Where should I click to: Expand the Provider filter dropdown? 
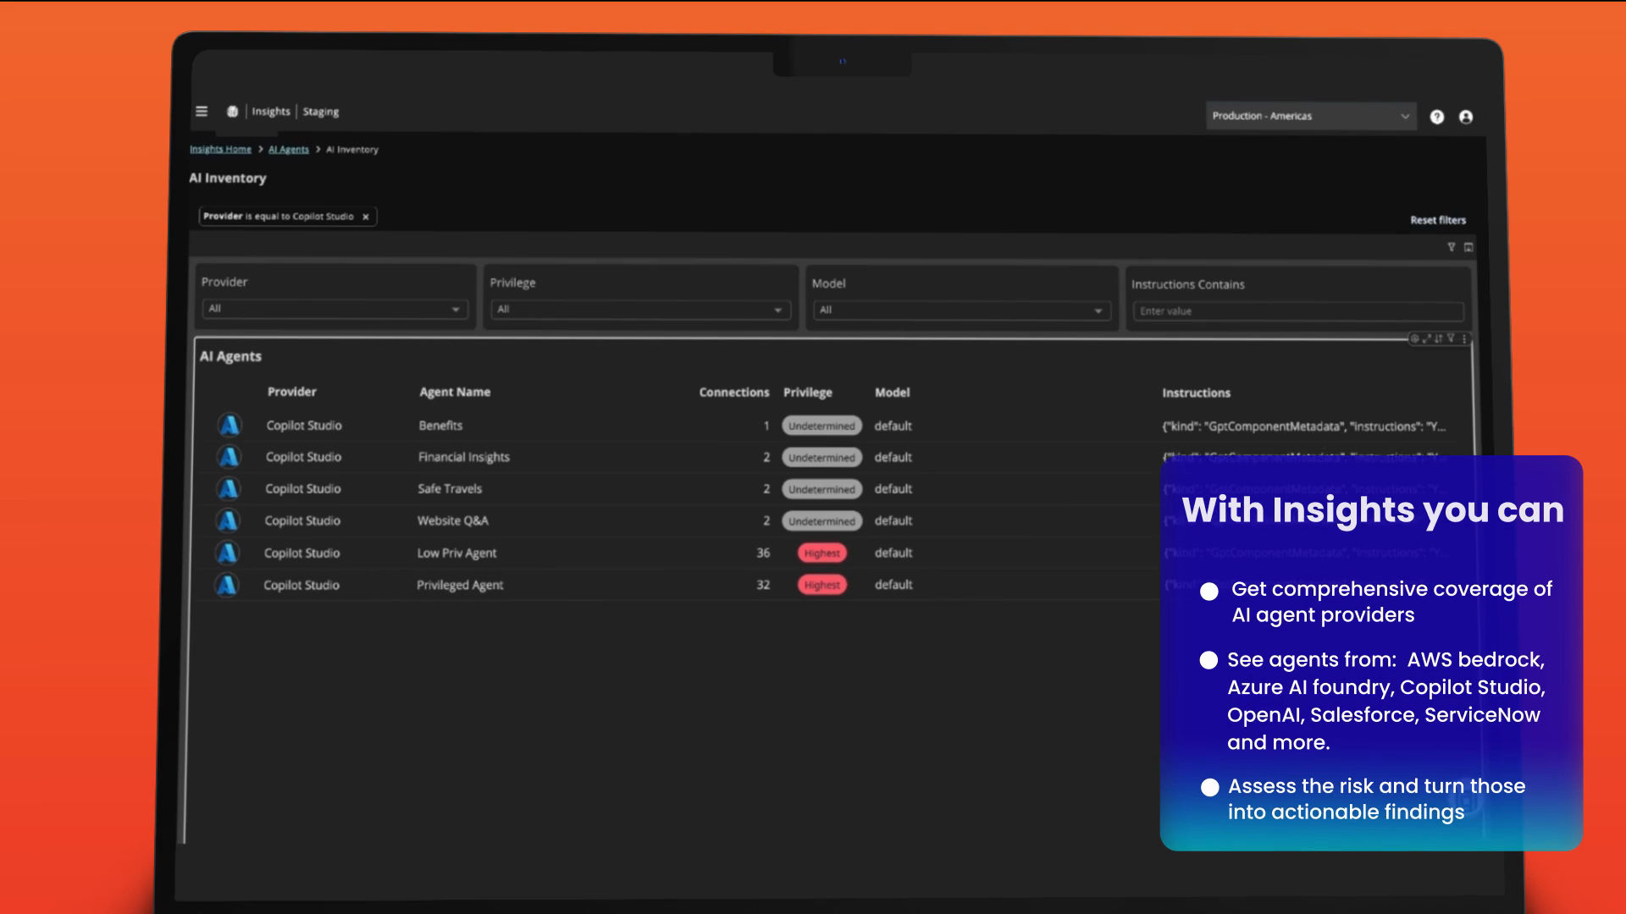335,309
